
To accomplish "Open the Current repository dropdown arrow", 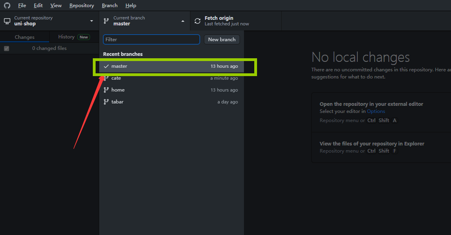I will click(x=92, y=21).
